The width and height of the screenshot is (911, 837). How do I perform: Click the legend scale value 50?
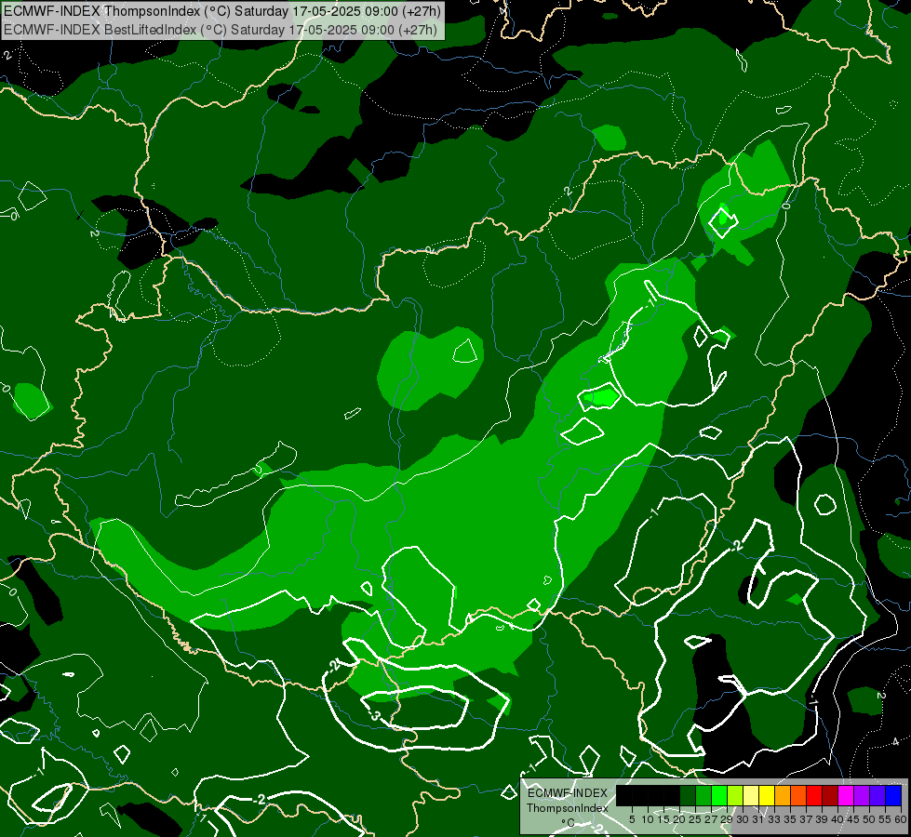[x=869, y=819]
